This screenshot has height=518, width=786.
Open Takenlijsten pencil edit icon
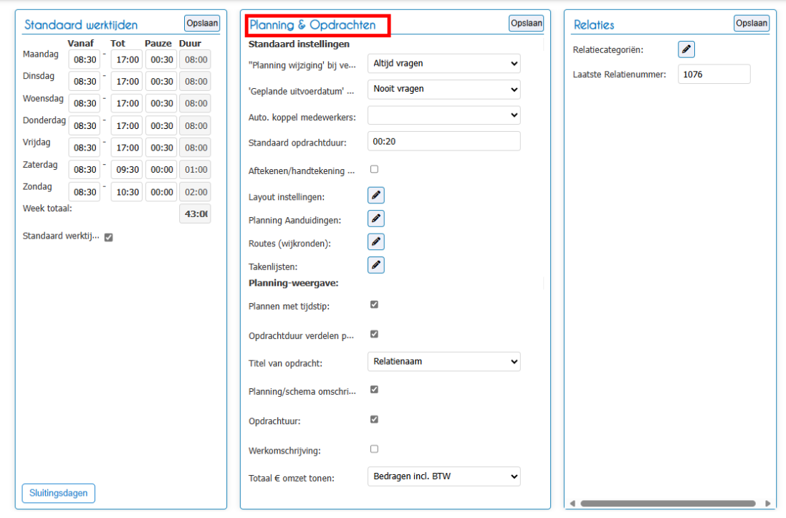(376, 265)
